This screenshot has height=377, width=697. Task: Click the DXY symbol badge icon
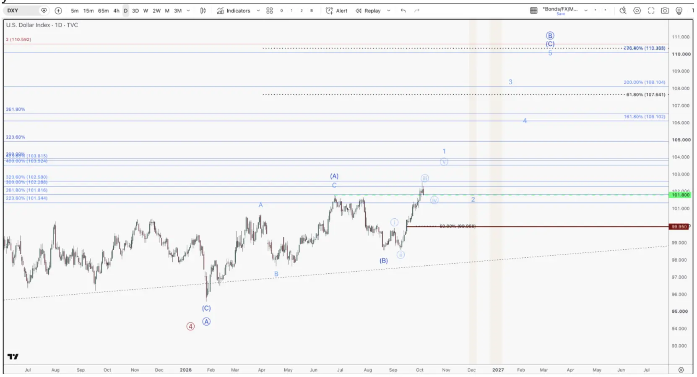(44, 10)
